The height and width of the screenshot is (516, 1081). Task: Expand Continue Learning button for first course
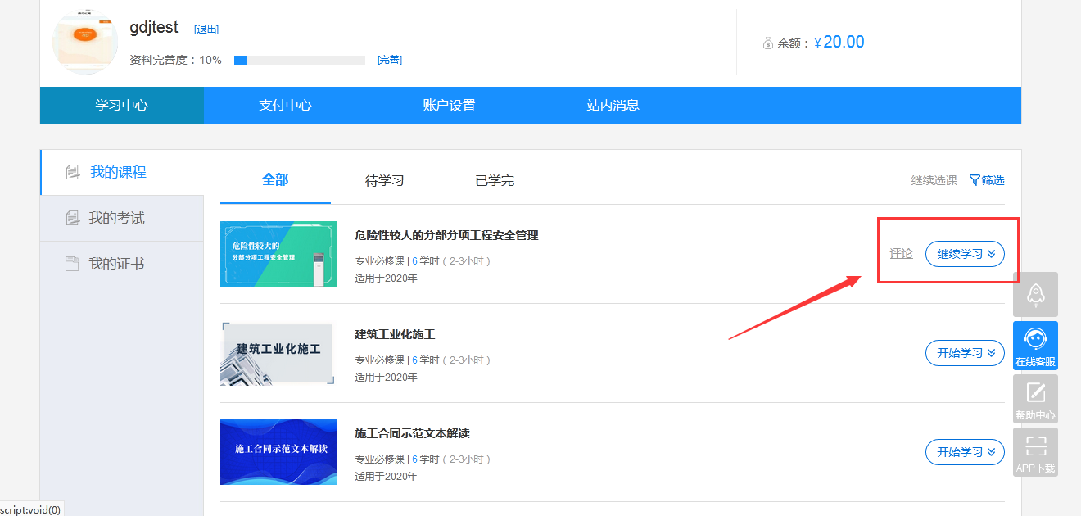tap(965, 254)
